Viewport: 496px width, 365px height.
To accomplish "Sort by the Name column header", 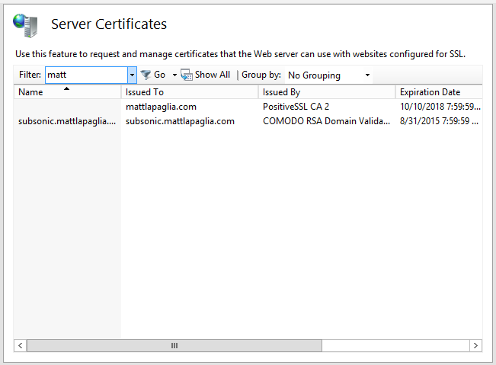I will [67, 92].
